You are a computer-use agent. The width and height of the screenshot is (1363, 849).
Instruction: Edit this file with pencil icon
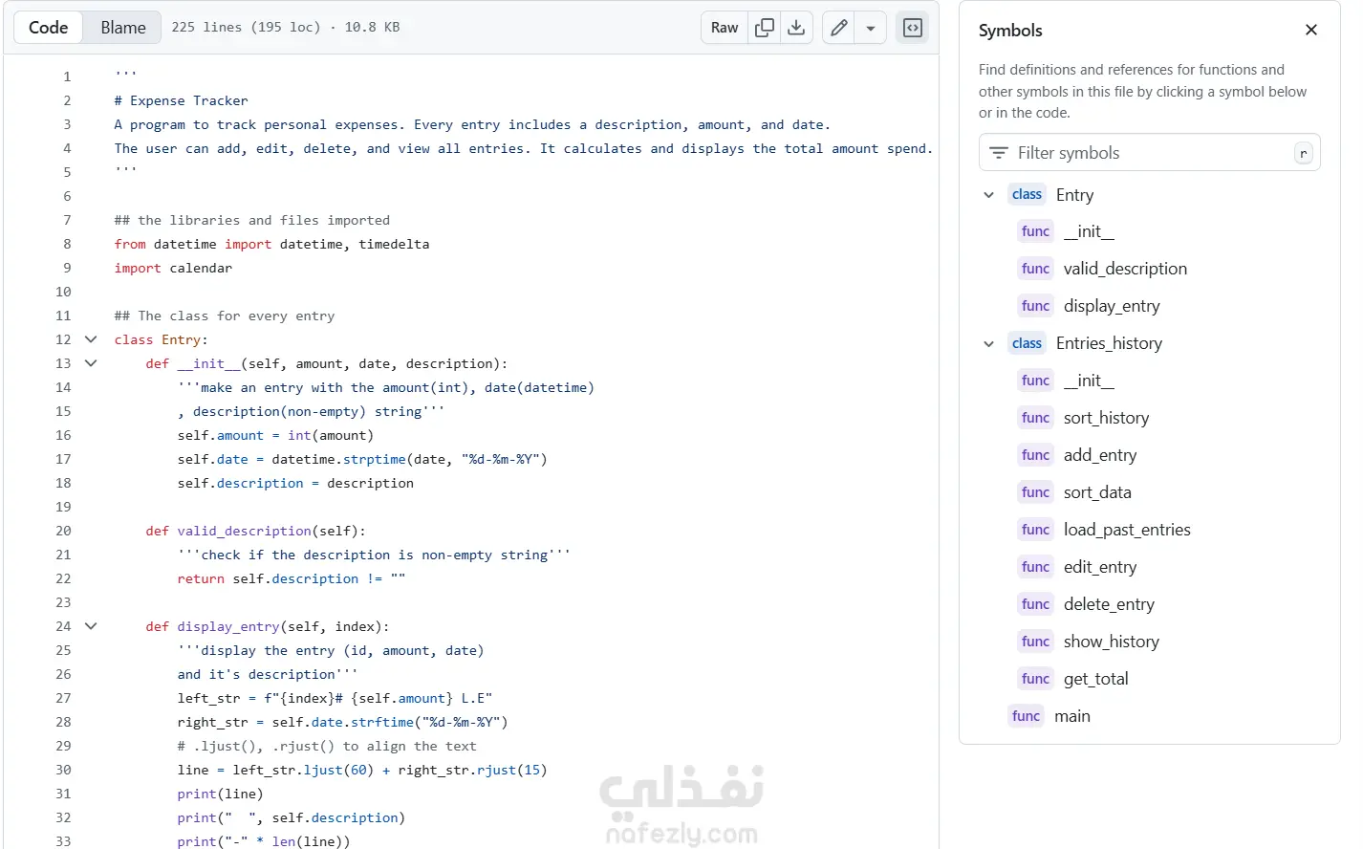pyautogui.click(x=838, y=28)
